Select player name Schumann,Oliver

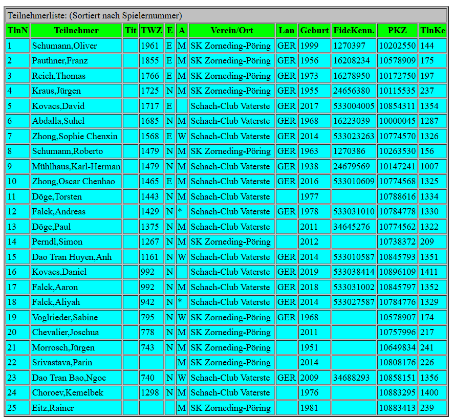[64, 46]
